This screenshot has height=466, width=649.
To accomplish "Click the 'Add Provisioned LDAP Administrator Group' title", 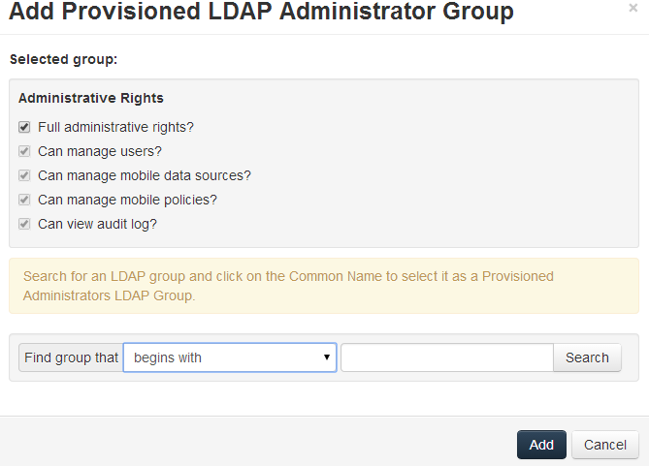I will (x=262, y=13).
